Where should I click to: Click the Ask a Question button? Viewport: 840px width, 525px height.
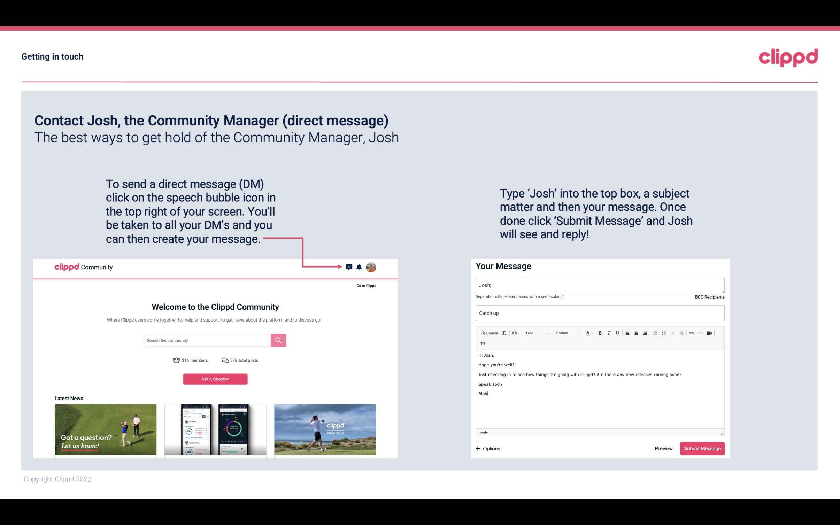pyautogui.click(x=215, y=378)
